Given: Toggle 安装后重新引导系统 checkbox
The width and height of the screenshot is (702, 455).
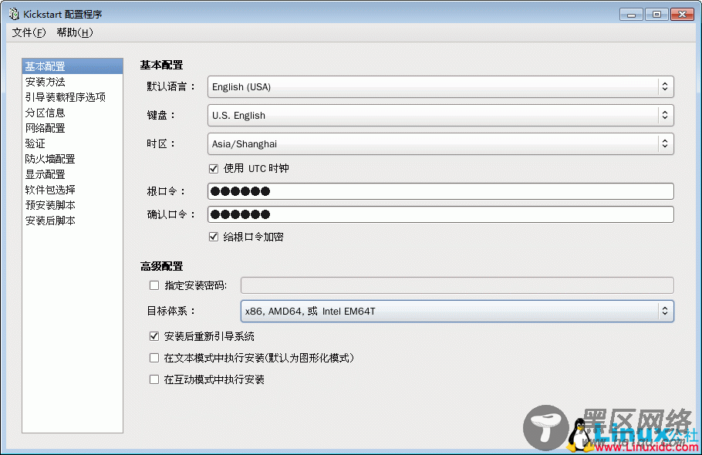Looking at the screenshot, I should click(154, 336).
